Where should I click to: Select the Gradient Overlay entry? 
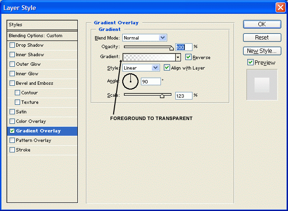coord(43,131)
